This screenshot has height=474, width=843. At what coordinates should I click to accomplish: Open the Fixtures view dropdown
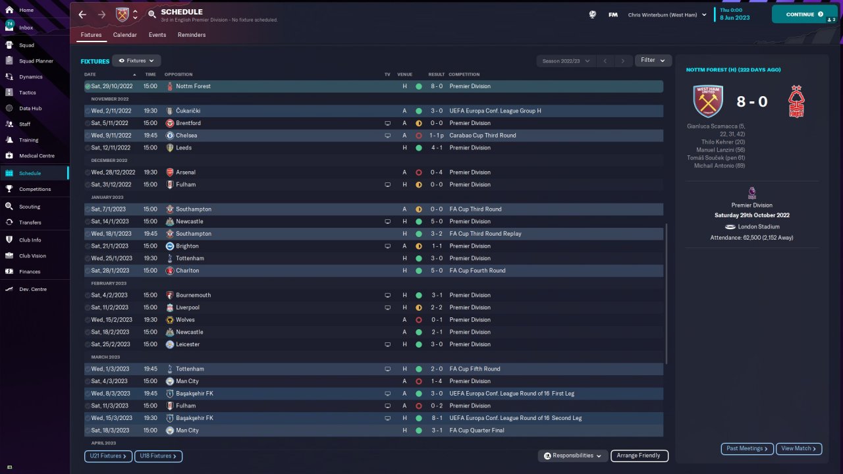[136, 61]
